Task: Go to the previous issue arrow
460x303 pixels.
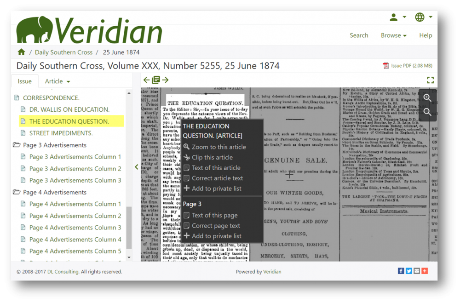Action: point(146,80)
